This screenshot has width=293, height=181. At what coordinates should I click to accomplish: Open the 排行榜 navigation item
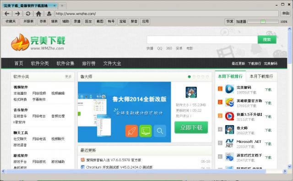tap(89, 63)
